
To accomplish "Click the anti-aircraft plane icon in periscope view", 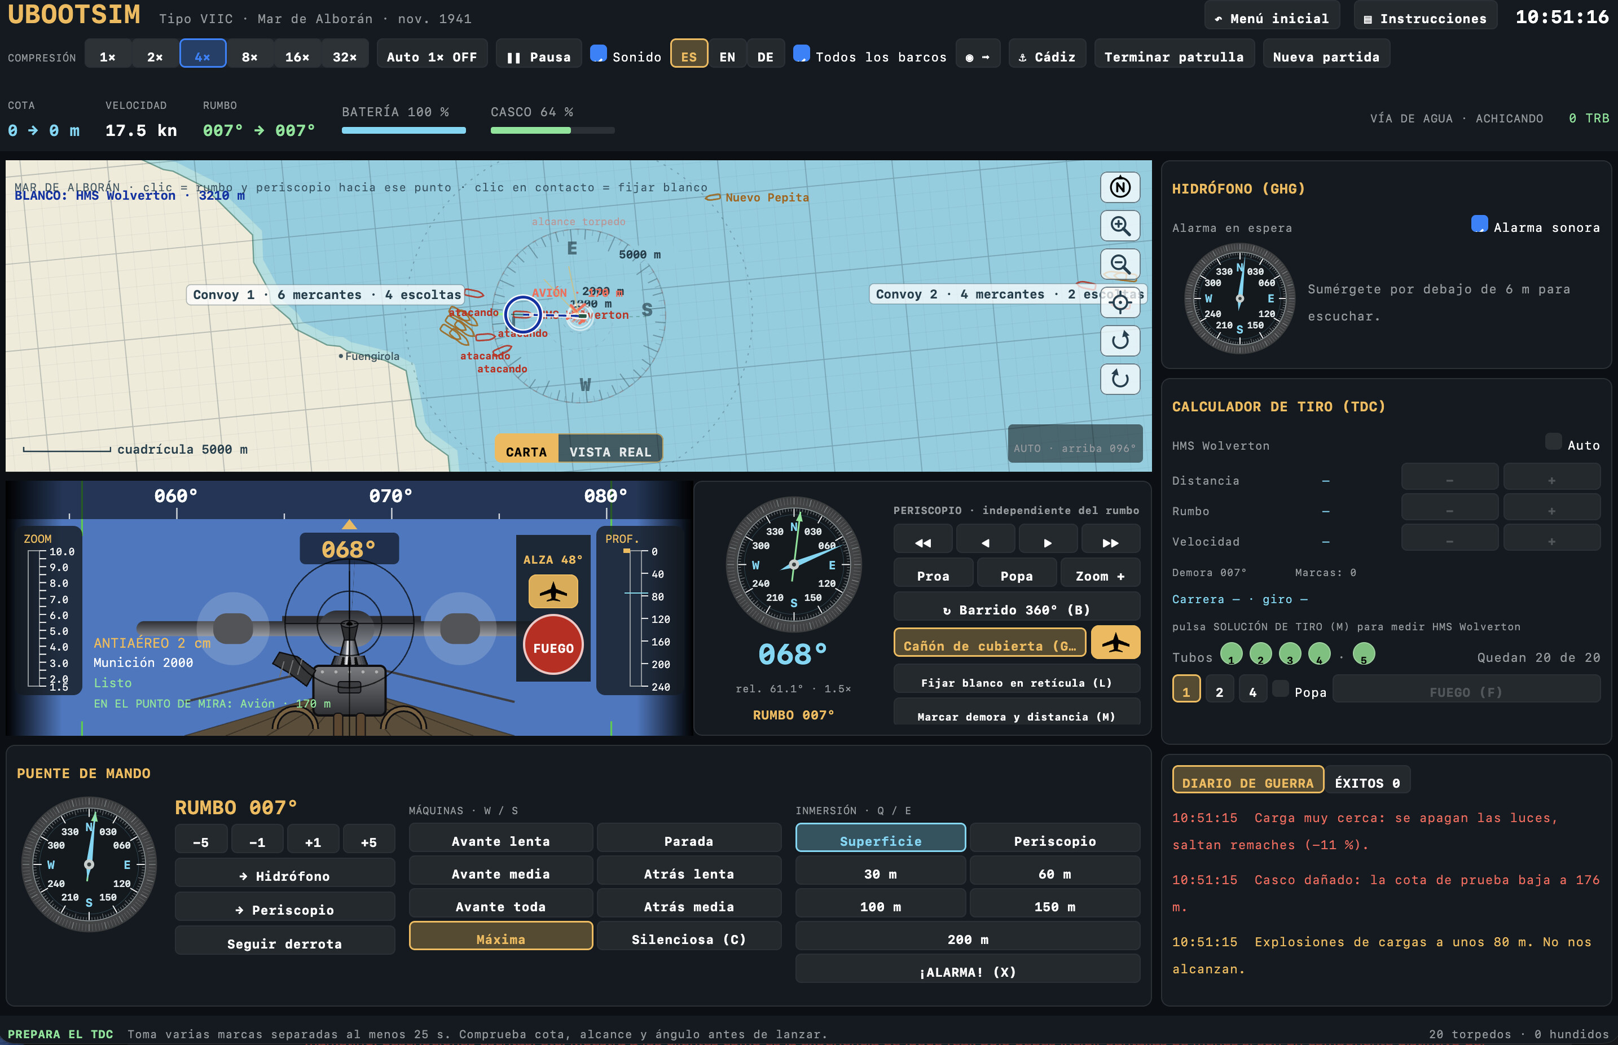I will point(553,591).
